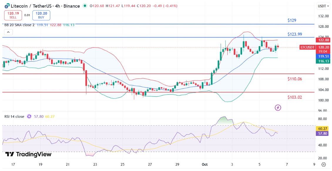Click the LTCUSDT price tag on axis
332x171 pixels.
click(308, 47)
